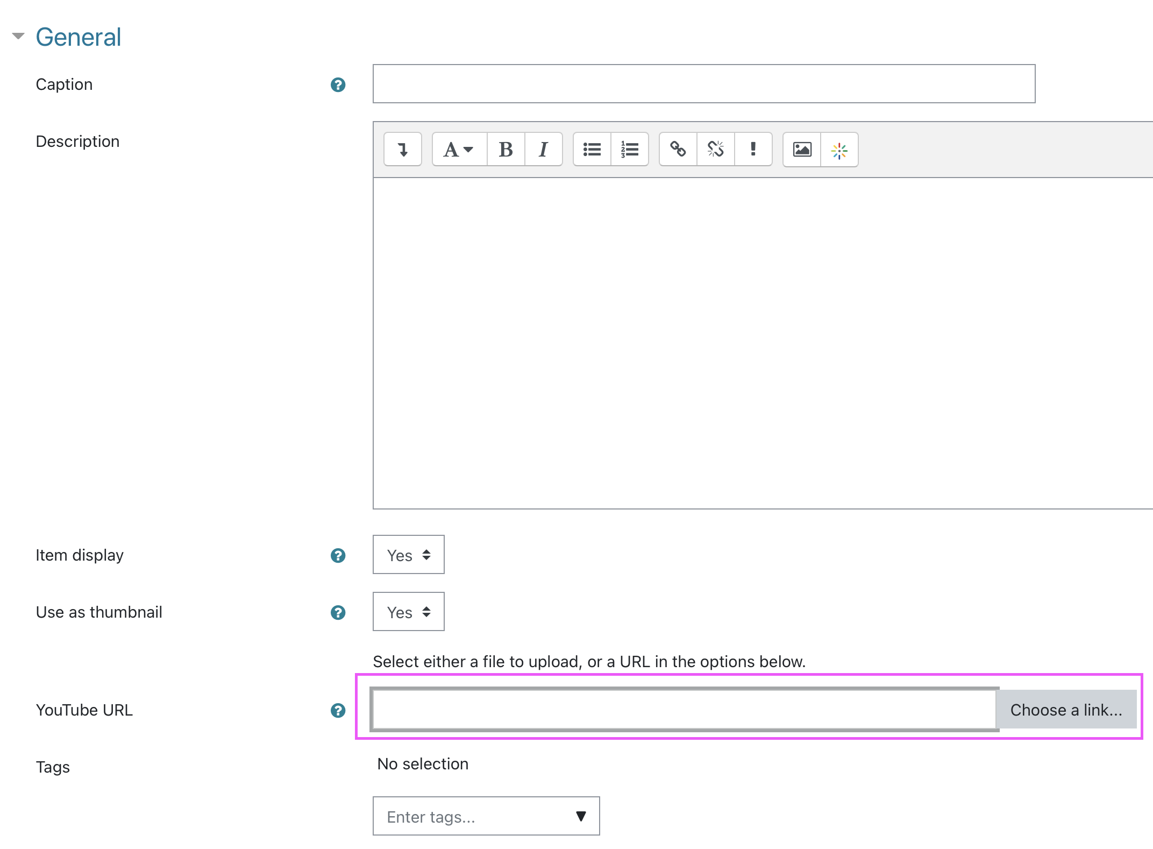Click the insert link icon

click(x=678, y=150)
